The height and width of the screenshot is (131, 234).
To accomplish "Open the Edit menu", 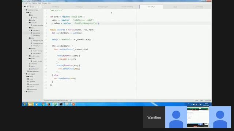I will pos(27,3).
